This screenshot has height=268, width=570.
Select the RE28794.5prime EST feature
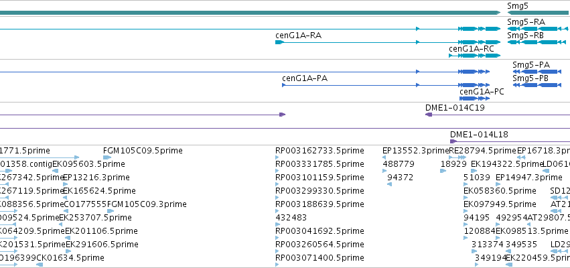click(x=457, y=157)
